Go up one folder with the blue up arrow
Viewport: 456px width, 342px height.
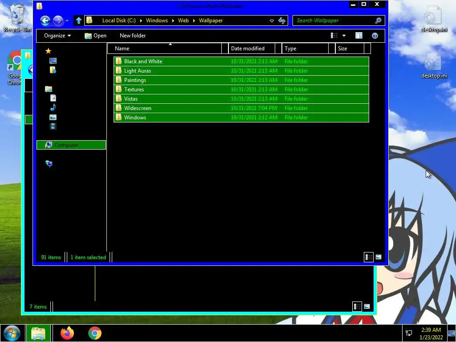click(78, 20)
